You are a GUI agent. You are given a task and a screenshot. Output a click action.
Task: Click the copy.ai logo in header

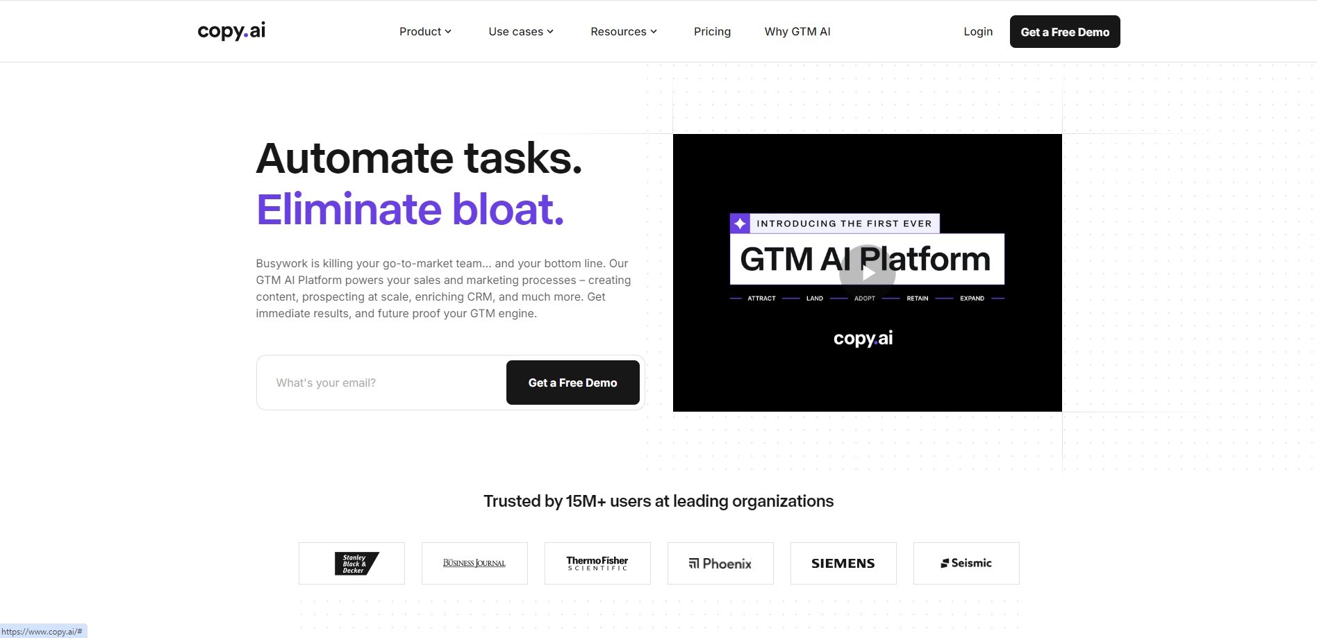point(231,31)
